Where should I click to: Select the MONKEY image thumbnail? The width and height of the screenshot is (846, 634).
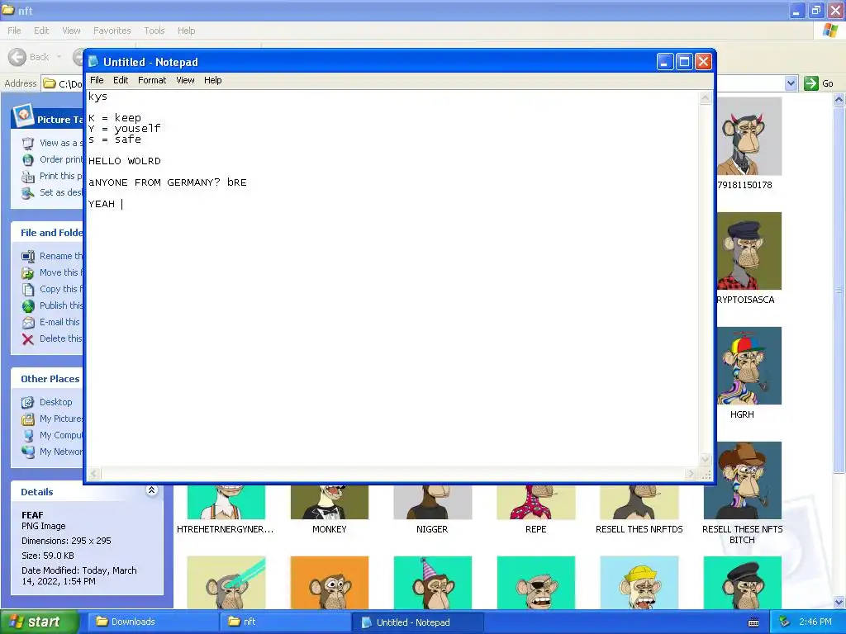pos(329,502)
